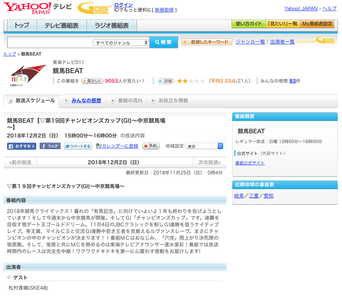
Task: Open the 83 件 impressions link
Action: (292, 81)
